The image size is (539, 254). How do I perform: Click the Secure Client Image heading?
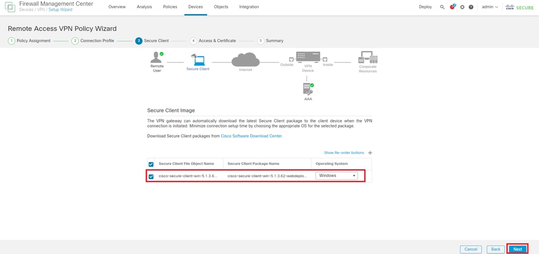pos(171,110)
